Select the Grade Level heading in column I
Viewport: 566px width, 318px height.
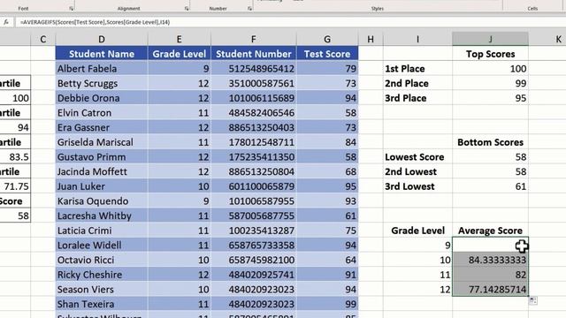click(x=417, y=231)
